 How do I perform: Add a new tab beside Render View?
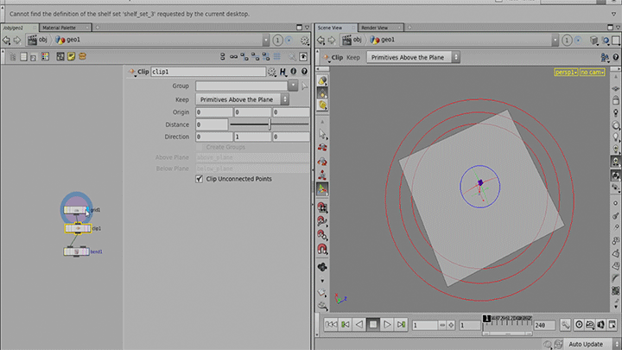(409, 28)
